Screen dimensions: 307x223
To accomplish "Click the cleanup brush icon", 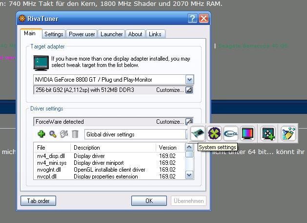I will point(288,134).
